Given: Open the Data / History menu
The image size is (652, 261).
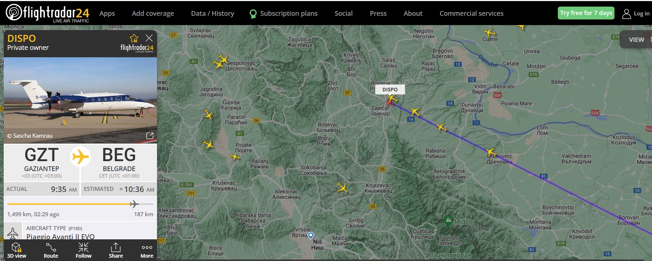Looking at the screenshot, I should (213, 14).
